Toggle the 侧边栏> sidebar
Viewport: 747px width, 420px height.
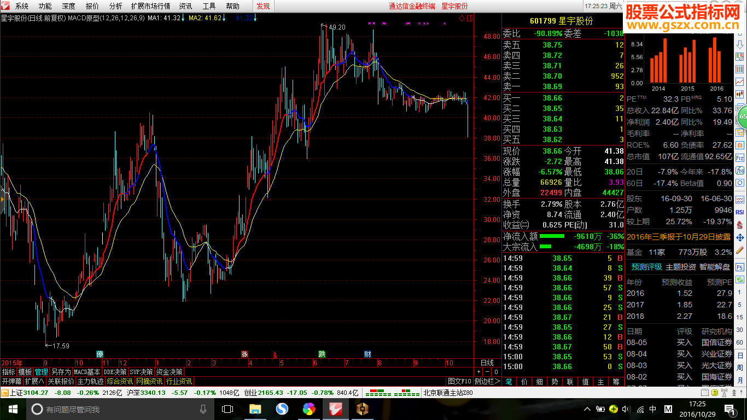click(x=488, y=381)
